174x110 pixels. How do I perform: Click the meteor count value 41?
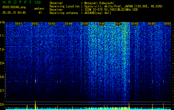click(40, 13)
